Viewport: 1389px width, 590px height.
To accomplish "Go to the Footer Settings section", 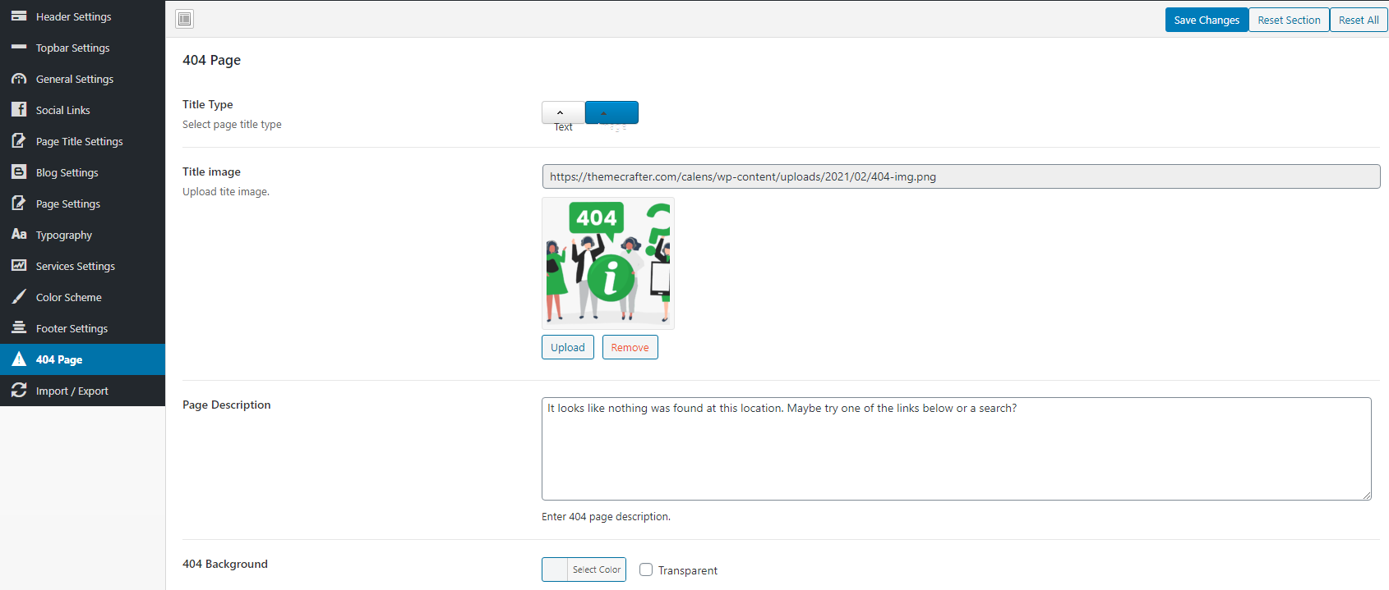I will (x=72, y=328).
